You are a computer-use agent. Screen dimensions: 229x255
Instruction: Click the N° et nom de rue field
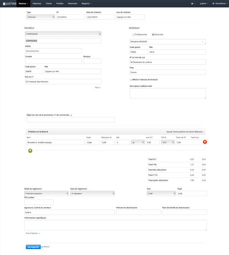pyautogui.click(x=168, y=62)
